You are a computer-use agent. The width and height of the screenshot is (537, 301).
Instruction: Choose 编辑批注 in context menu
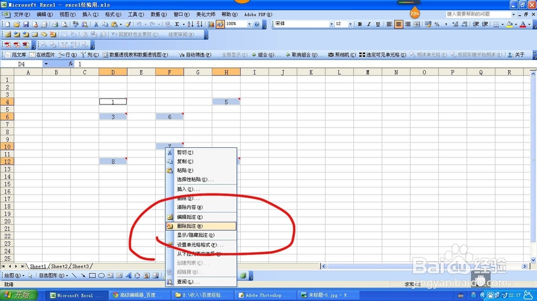pos(201,217)
